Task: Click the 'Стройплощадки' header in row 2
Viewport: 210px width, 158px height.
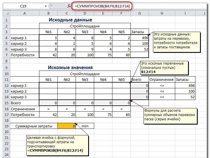Action: [x=85, y=26]
